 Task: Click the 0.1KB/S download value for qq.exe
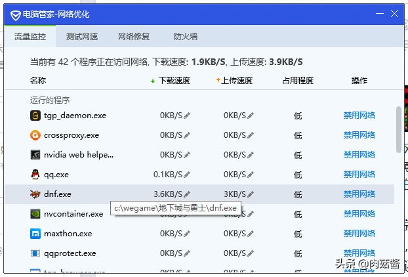click(x=168, y=175)
